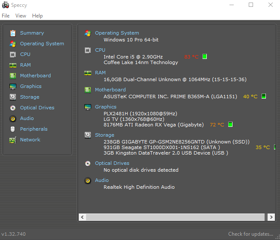Click the horizontal scrollbar left arrow

pyautogui.click(x=82, y=217)
